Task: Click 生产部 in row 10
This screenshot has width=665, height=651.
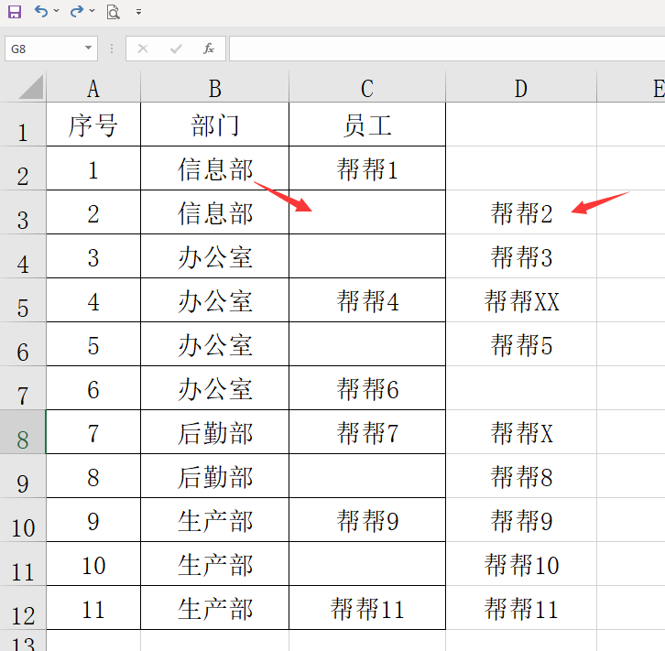Action: coord(214,520)
